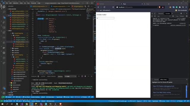This screenshot has height=106, width=190.
Task: Toggle Prettier in the VS Code status bar
Action: click(x=84, y=97)
